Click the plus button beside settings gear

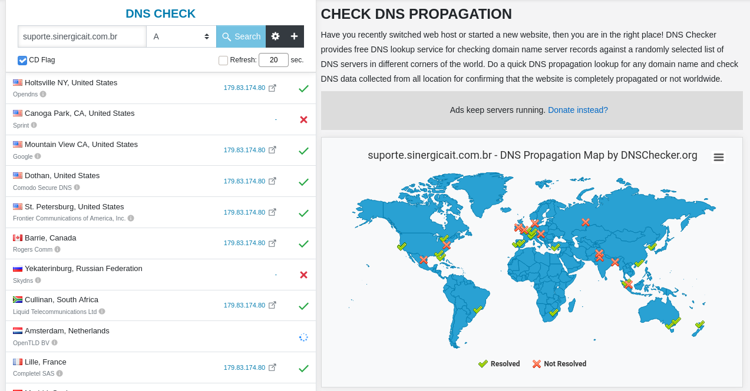pyautogui.click(x=294, y=36)
